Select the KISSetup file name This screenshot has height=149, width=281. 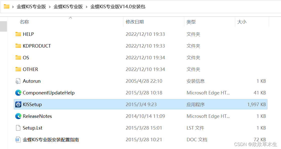(32, 104)
